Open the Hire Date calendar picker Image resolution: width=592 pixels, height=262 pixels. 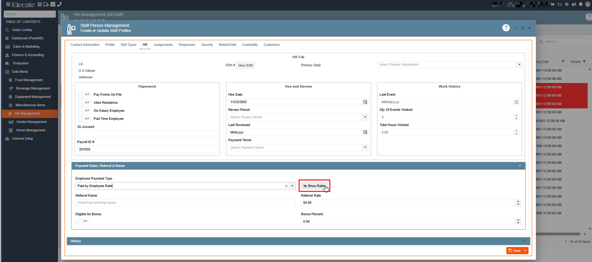pos(365,102)
